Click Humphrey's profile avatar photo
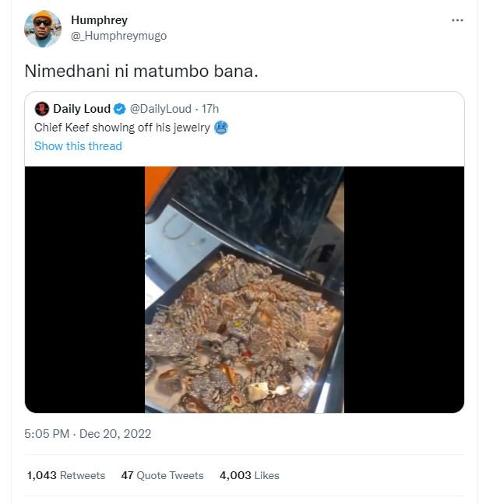 tap(43, 29)
